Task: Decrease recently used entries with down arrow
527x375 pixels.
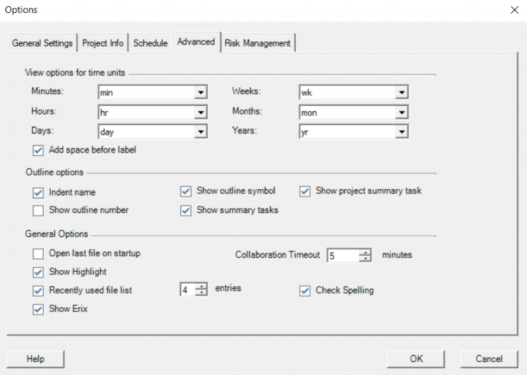Action: (x=201, y=293)
